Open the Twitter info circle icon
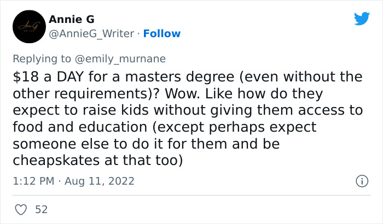 coord(361,180)
